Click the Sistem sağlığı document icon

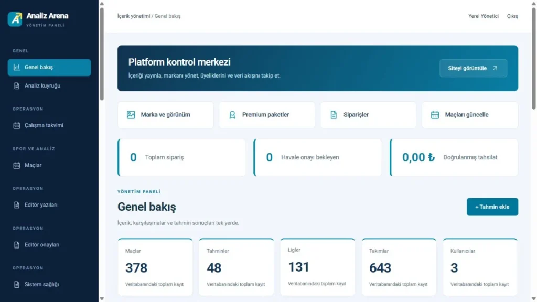pos(16,285)
